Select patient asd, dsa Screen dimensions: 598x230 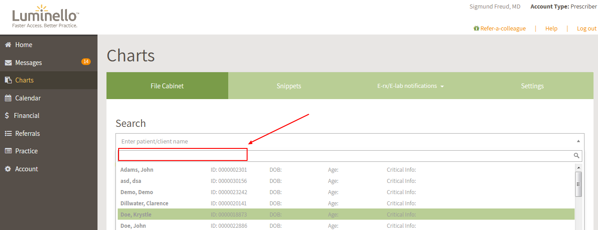pyautogui.click(x=346, y=181)
